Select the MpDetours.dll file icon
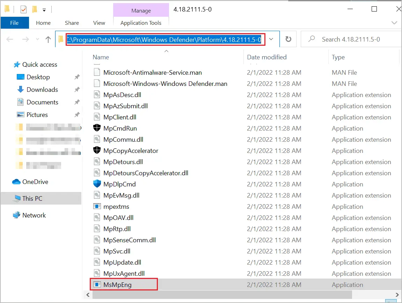The image size is (402, 303). (x=97, y=162)
